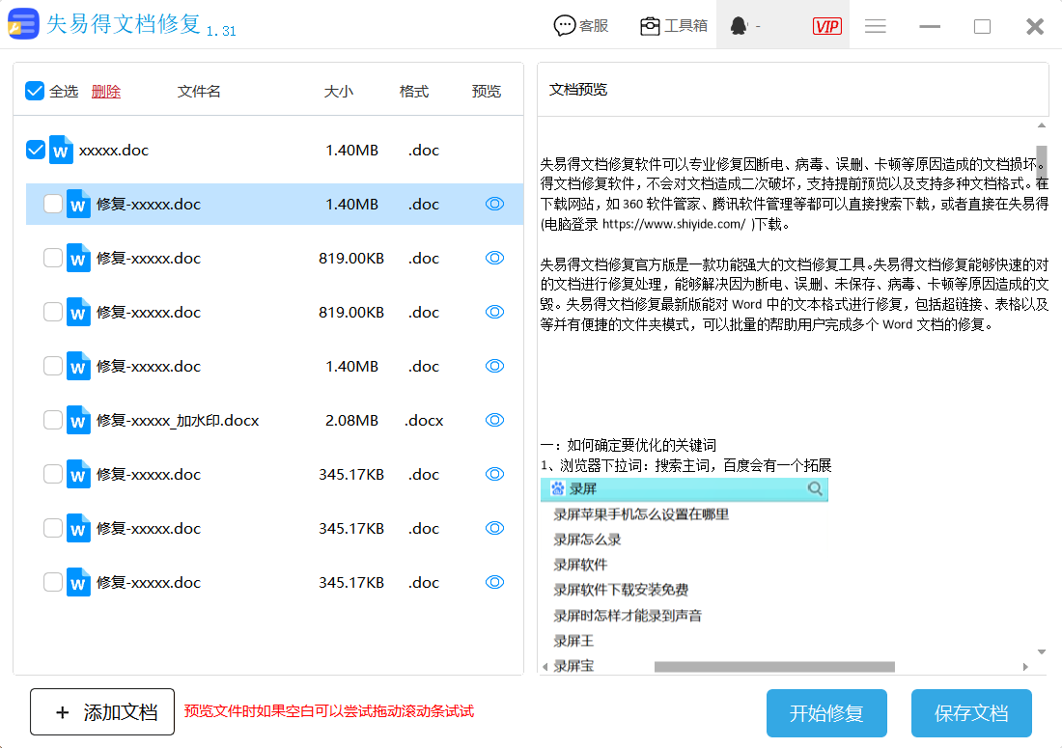Click the preview horizontal scrollbar thumb

click(774, 667)
